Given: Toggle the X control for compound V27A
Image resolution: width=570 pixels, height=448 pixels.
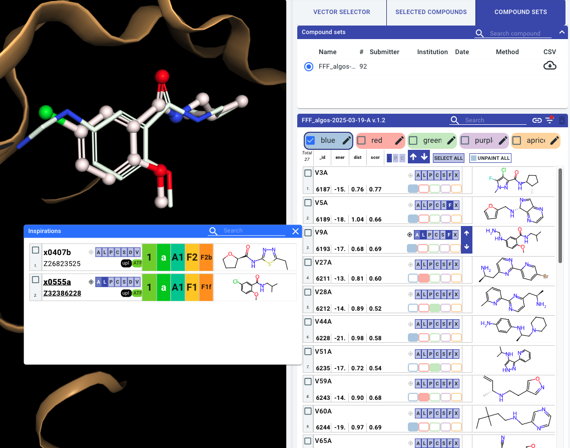Looking at the screenshot, I should (456, 265).
